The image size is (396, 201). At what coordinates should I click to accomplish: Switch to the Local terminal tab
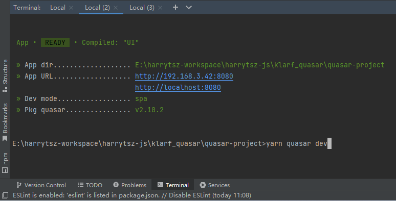pyautogui.click(x=58, y=8)
